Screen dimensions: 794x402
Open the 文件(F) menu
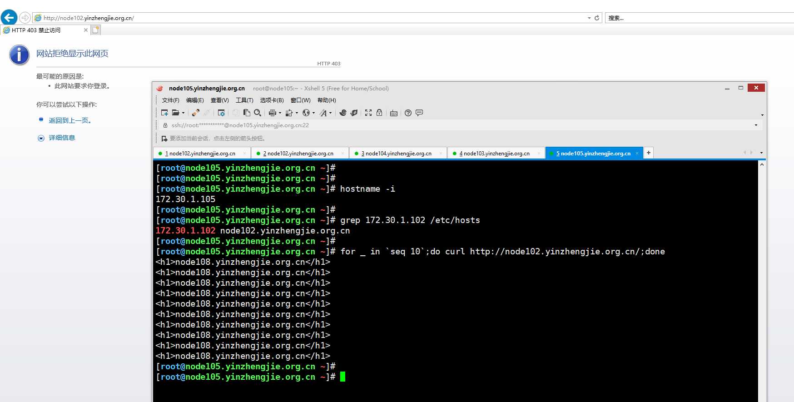170,100
